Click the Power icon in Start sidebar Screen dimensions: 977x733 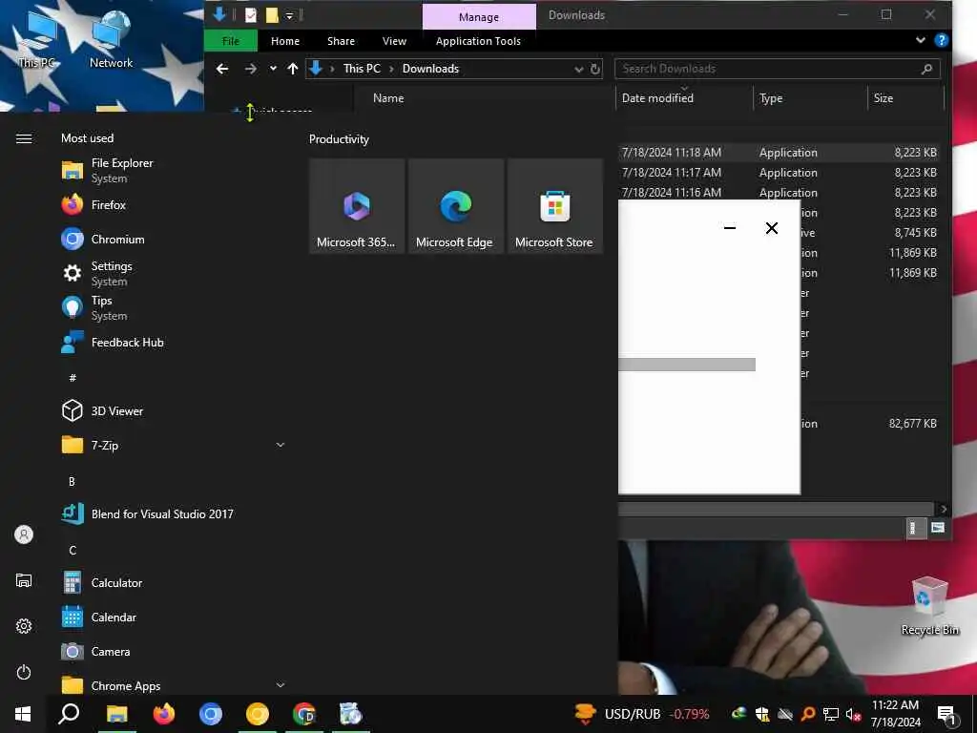coord(24,672)
